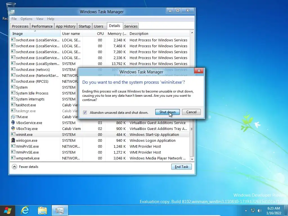Sort by the User name column header
The width and height of the screenshot is (288, 216).
pos(71,34)
